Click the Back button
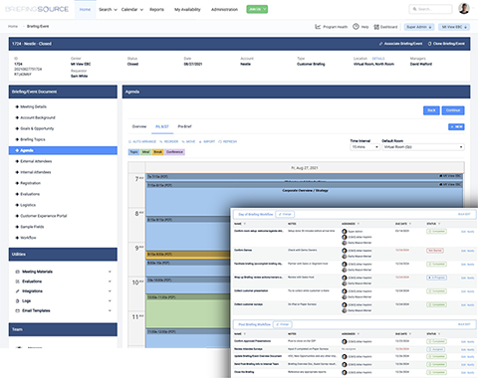The width and height of the screenshot is (478, 378). [431, 110]
